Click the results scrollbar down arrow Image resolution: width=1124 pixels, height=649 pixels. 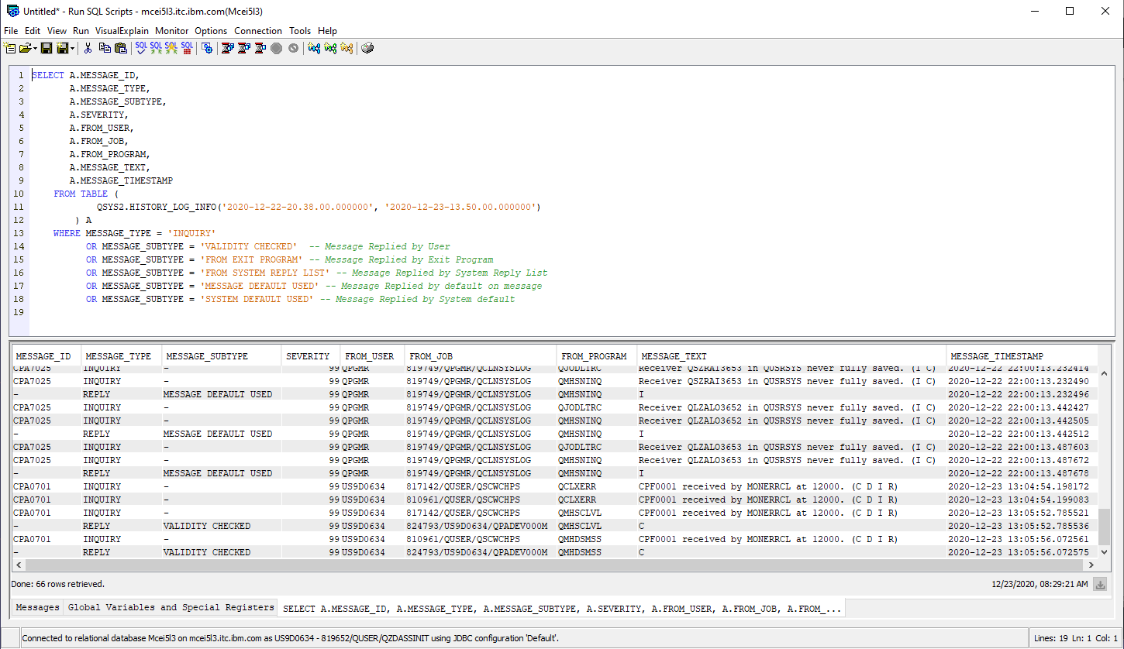1106,552
